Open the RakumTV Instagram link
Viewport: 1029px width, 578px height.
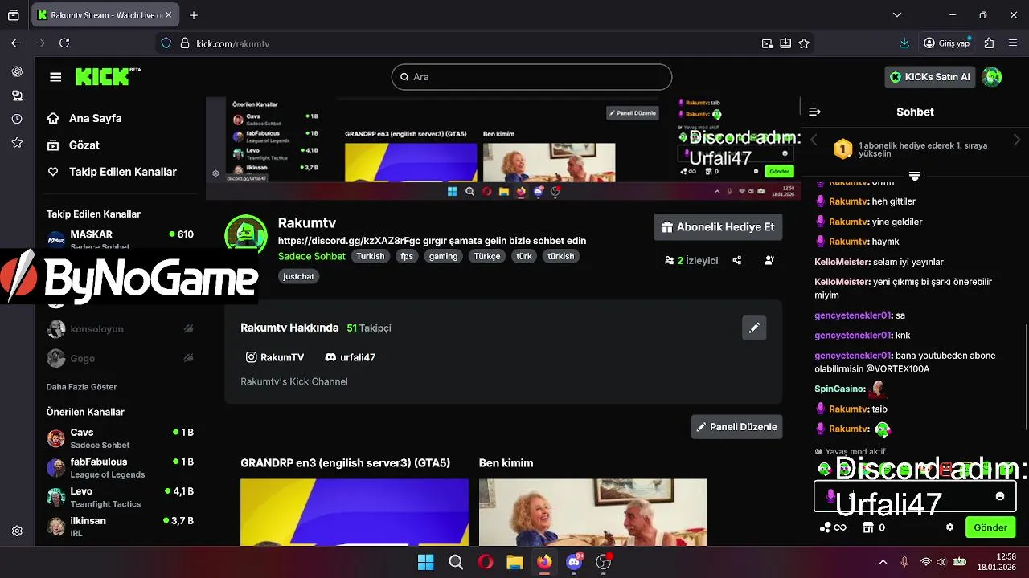pyautogui.click(x=275, y=357)
